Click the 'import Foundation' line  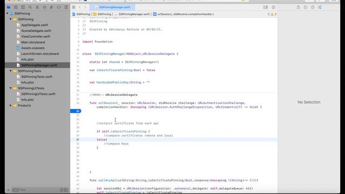click(98, 41)
